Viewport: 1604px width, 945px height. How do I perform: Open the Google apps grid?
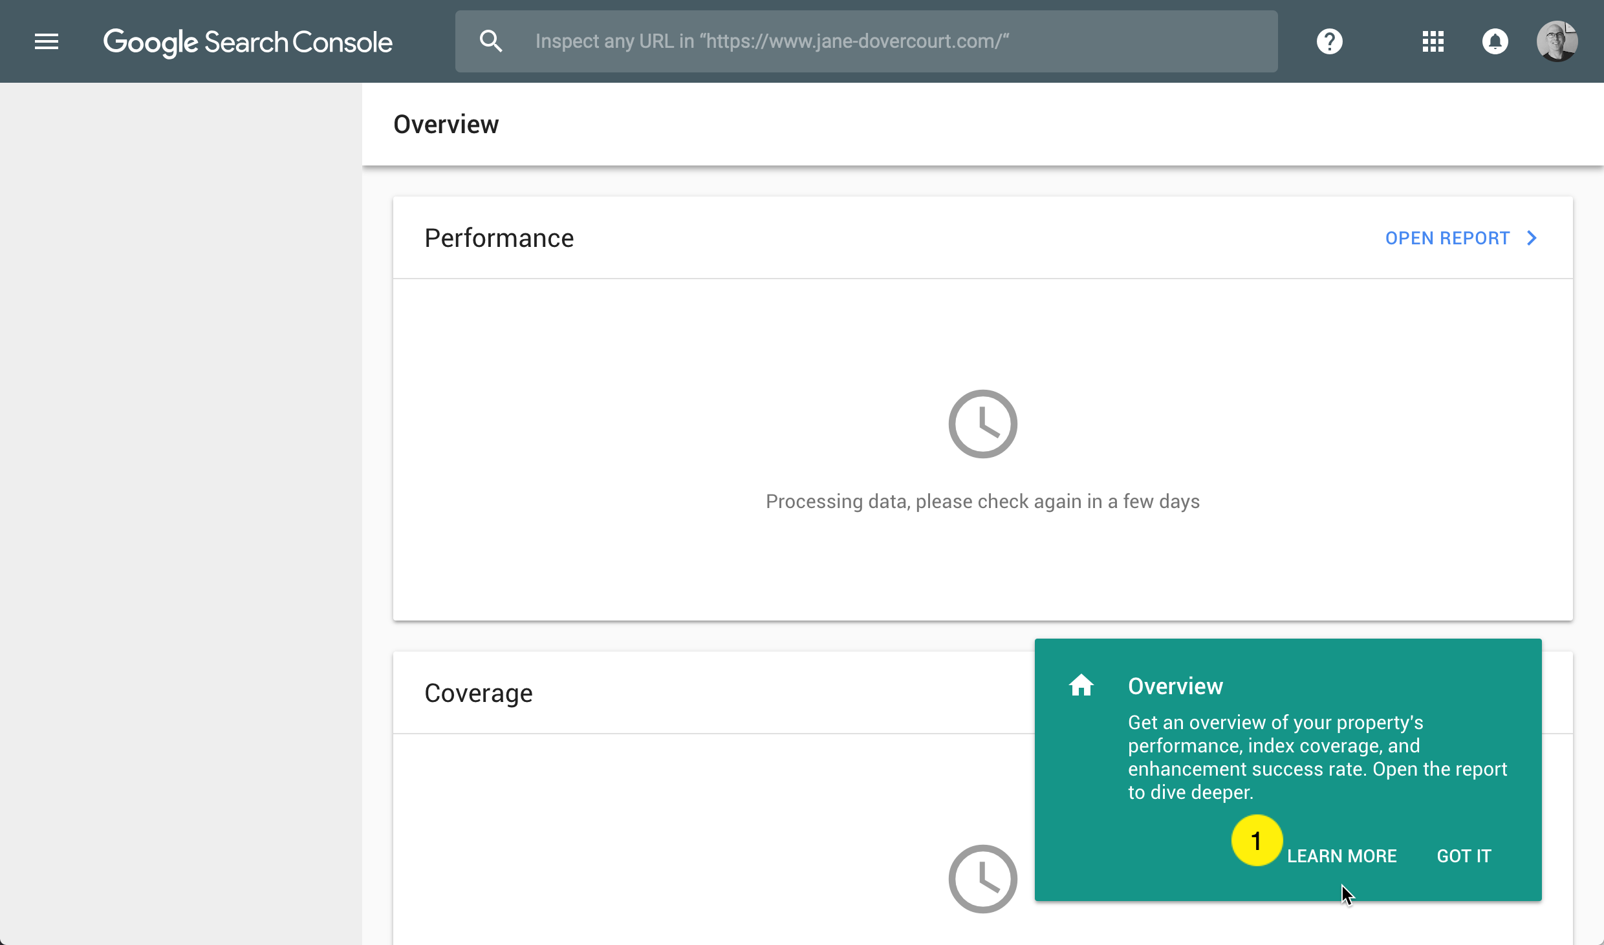coord(1433,42)
